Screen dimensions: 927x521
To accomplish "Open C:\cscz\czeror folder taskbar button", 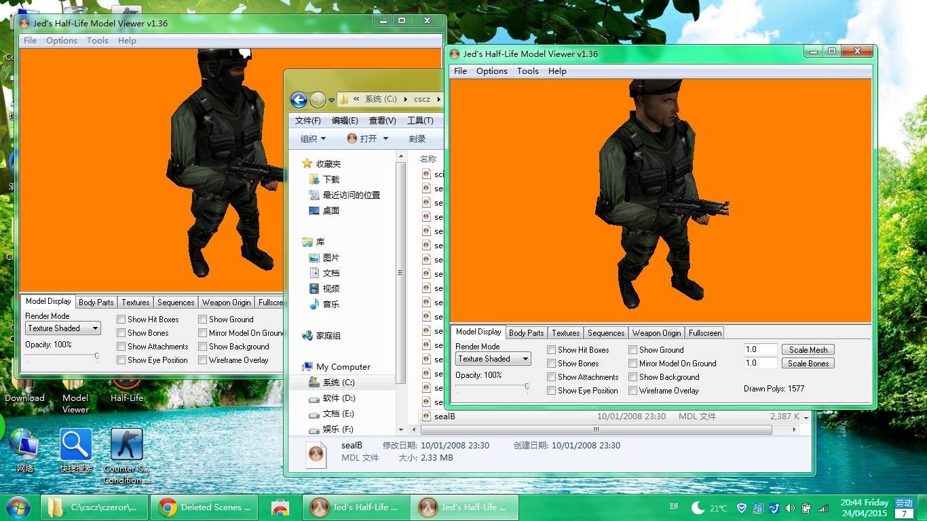I will pos(94,507).
